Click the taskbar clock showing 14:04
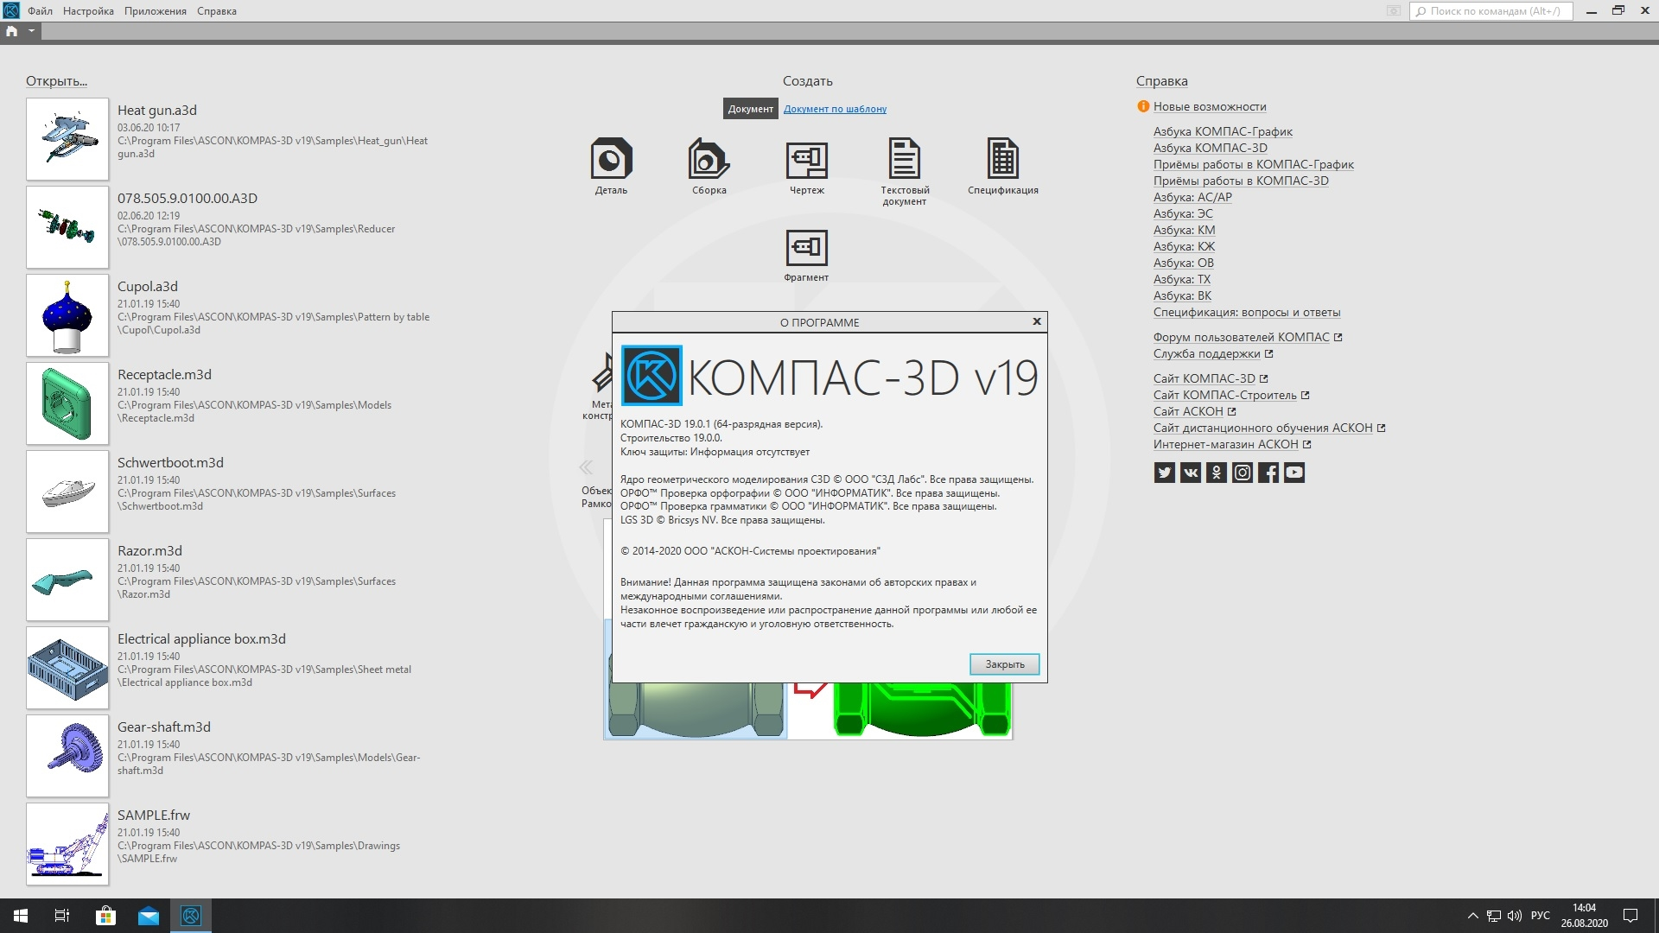Screen dimensions: 1659x933 1584,916
